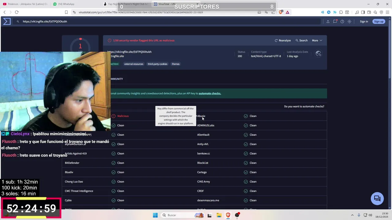Viewport: 392px width, 220px height.
Task: Open the chat support bubble button
Action: coord(377,199)
